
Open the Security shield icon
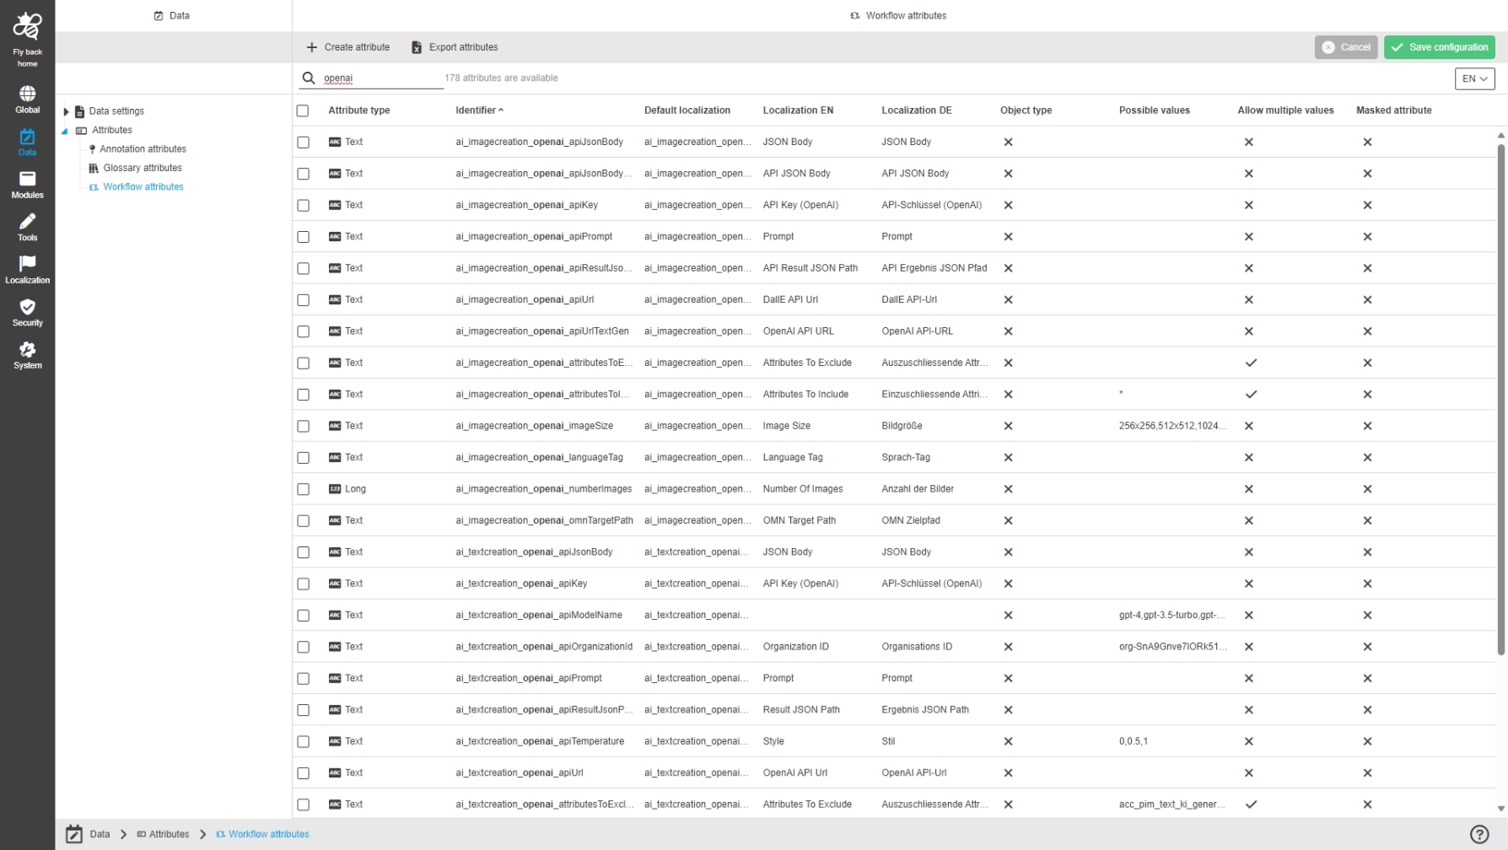point(27,307)
